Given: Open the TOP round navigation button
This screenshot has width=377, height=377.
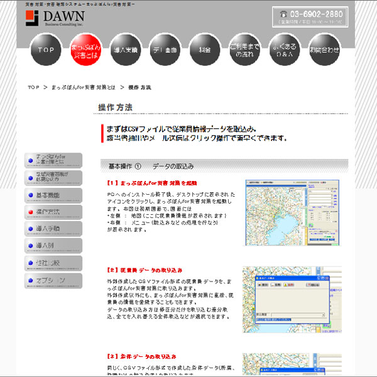Looking at the screenshot, I should coord(46,50).
